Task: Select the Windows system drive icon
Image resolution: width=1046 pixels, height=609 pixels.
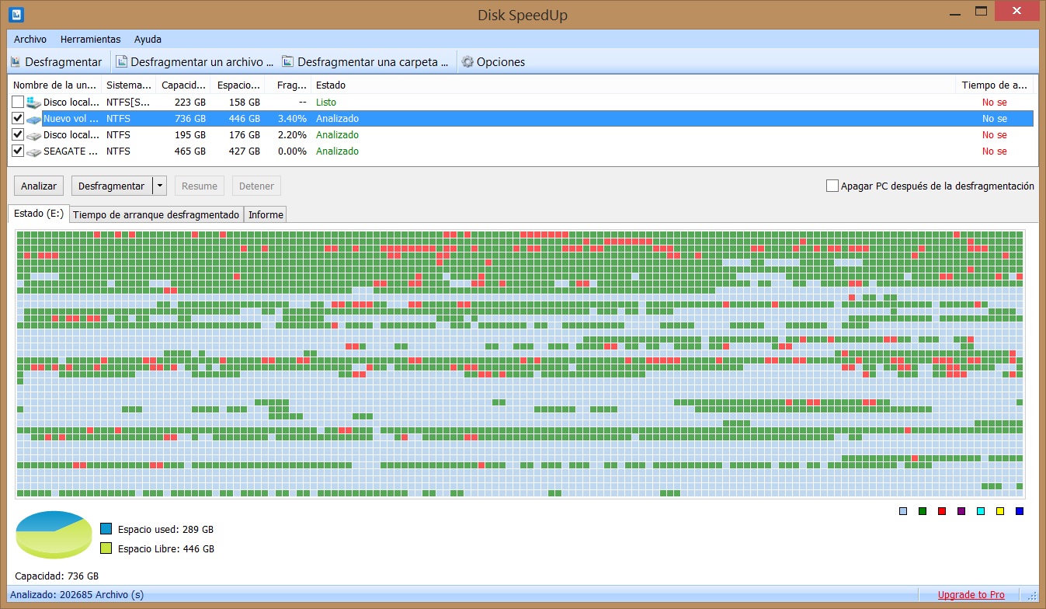Action: pos(33,103)
